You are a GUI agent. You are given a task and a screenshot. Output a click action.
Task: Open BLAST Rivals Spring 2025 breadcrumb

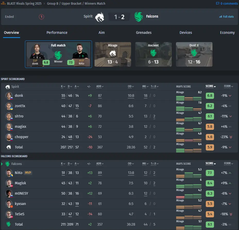pos(24,3)
